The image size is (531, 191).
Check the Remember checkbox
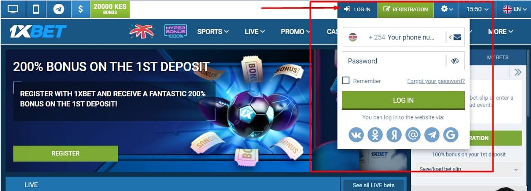(x=346, y=81)
